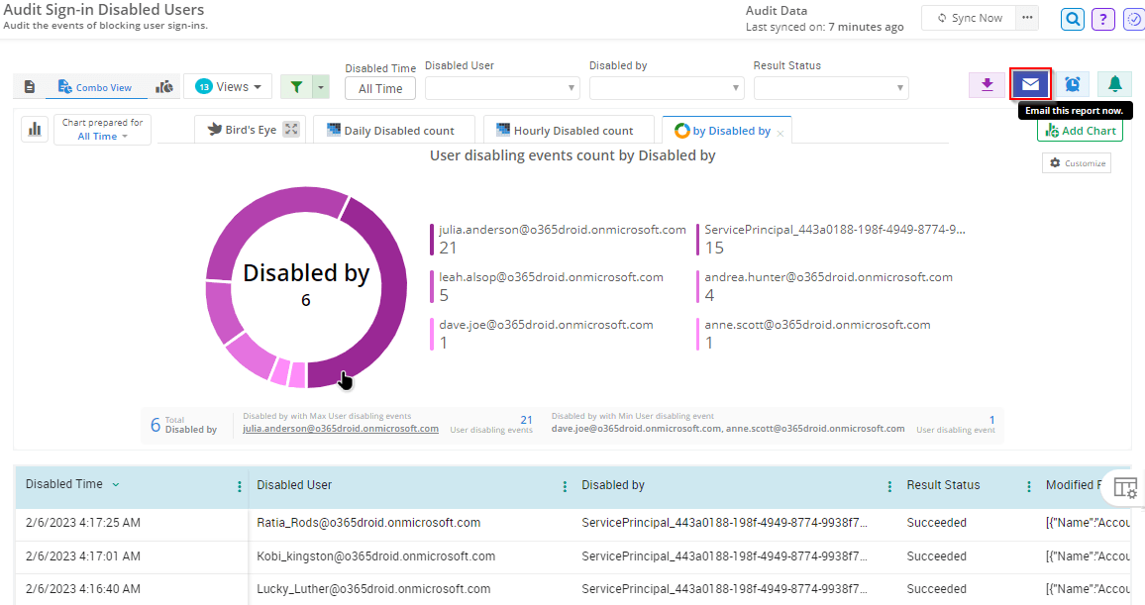Click the search magnifier icon top right
The height and width of the screenshot is (605, 1145).
[x=1072, y=19]
